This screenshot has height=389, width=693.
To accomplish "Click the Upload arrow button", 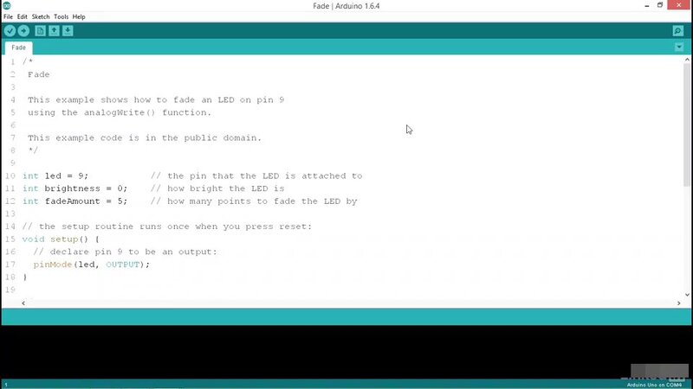I will tap(23, 31).
